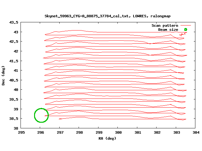Click the "Beam size" legend label
This screenshot has width=202, height=151.
pyautogui.click(x=168, y=30)
